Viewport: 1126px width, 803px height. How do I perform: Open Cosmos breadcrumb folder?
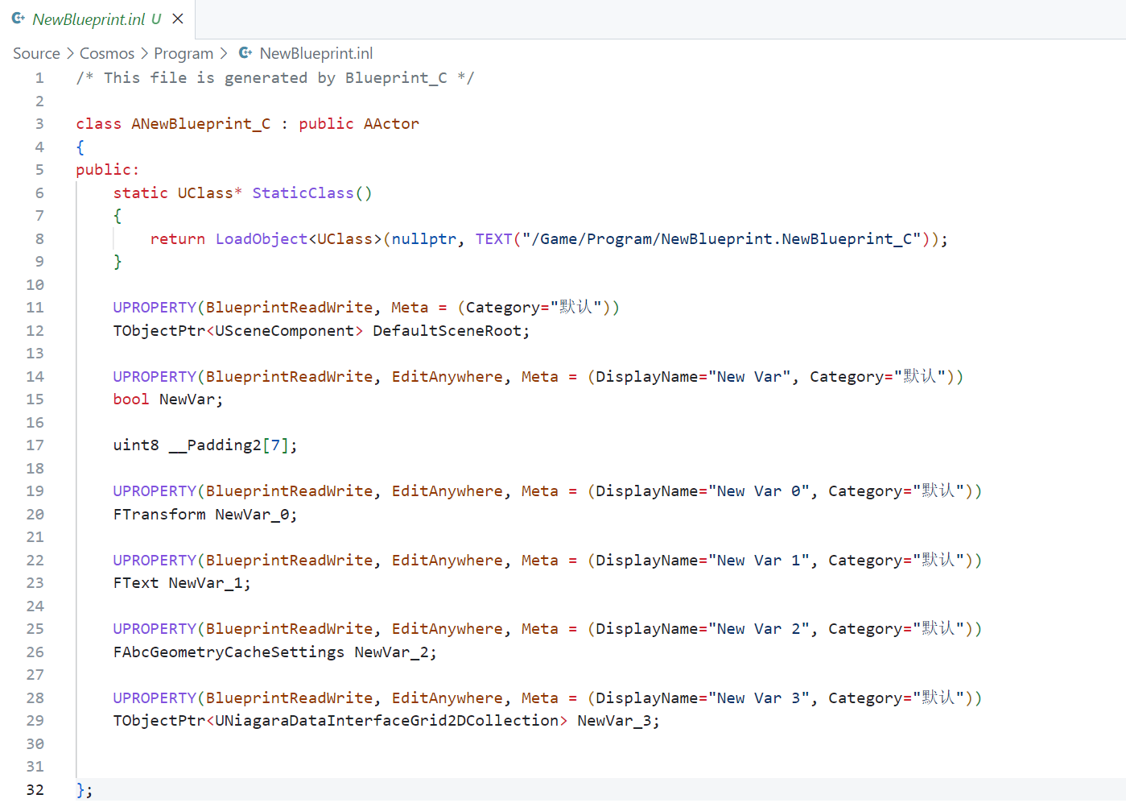pos(107,53)
